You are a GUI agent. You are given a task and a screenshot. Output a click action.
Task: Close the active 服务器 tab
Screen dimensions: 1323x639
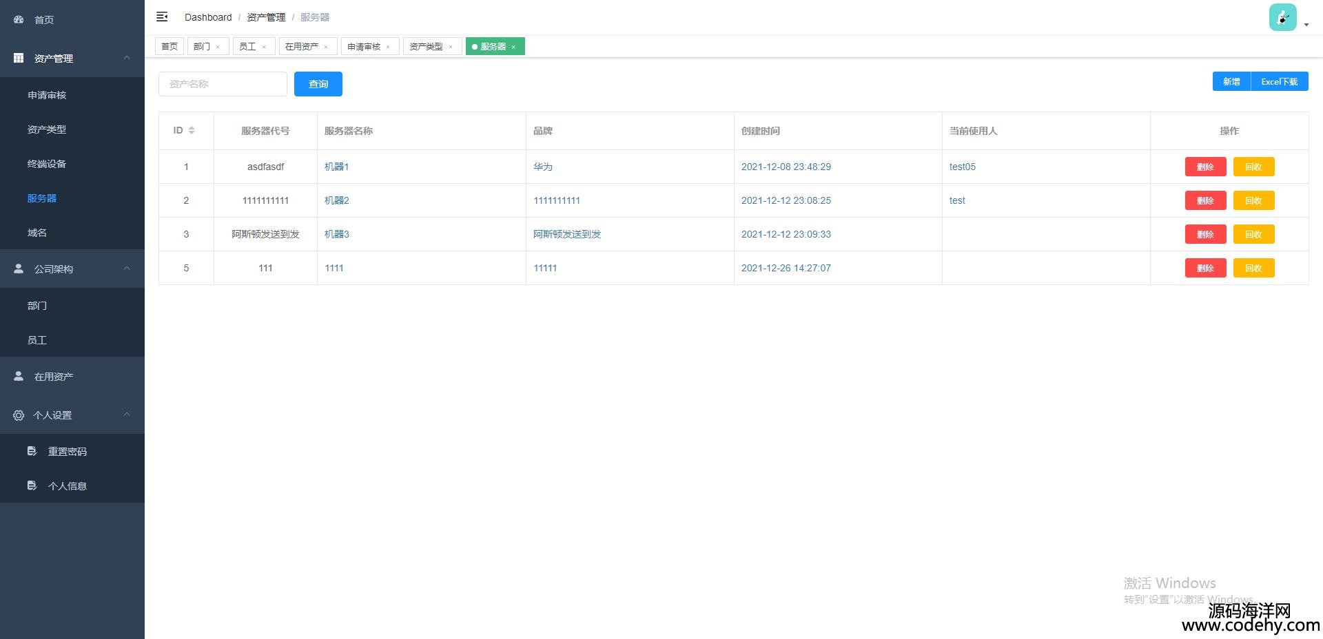coord(513,47)
